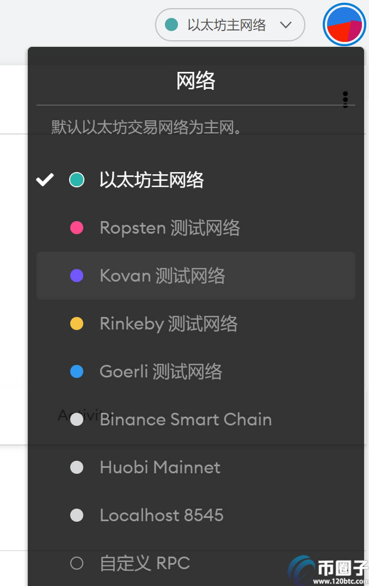Screen dimensions: 369x586
Task: Click the blue Goerli network dot
Action: (77, 371)
